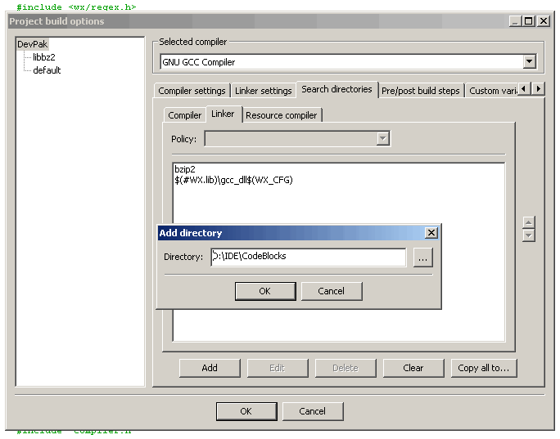Screen dimensions: 560x439
Task: Click the Edit button
Action: tap(278, 368)
